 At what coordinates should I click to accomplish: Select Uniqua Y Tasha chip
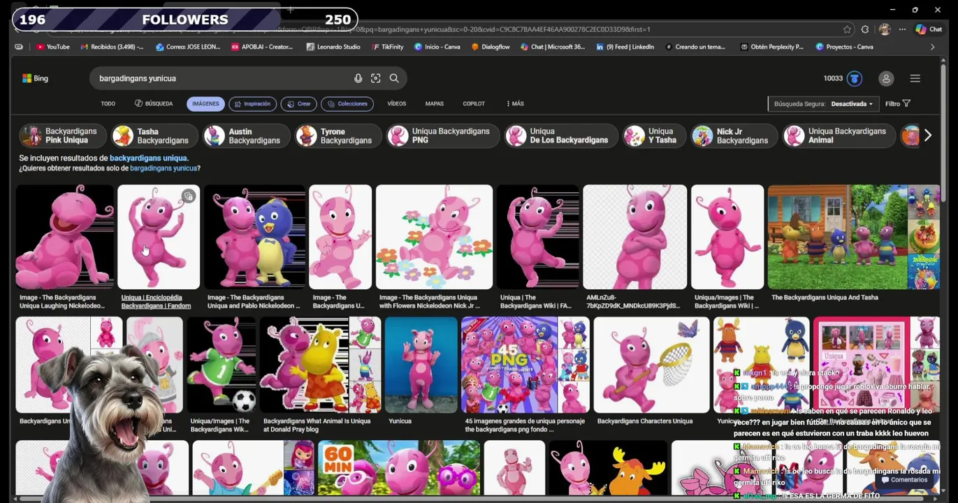[x=654, y=136]
